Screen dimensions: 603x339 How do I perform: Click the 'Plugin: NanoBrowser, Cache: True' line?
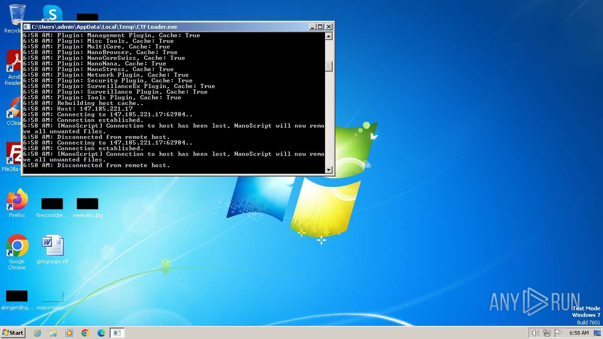pyautogui.click(x=100, y=52)
